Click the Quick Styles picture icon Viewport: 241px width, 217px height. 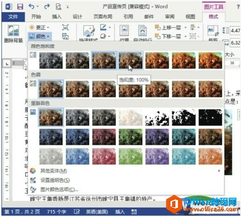89,31
